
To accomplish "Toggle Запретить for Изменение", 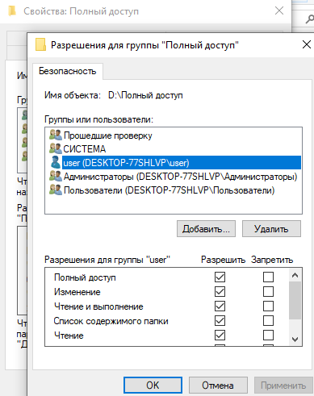I will [x=268, y=291].
